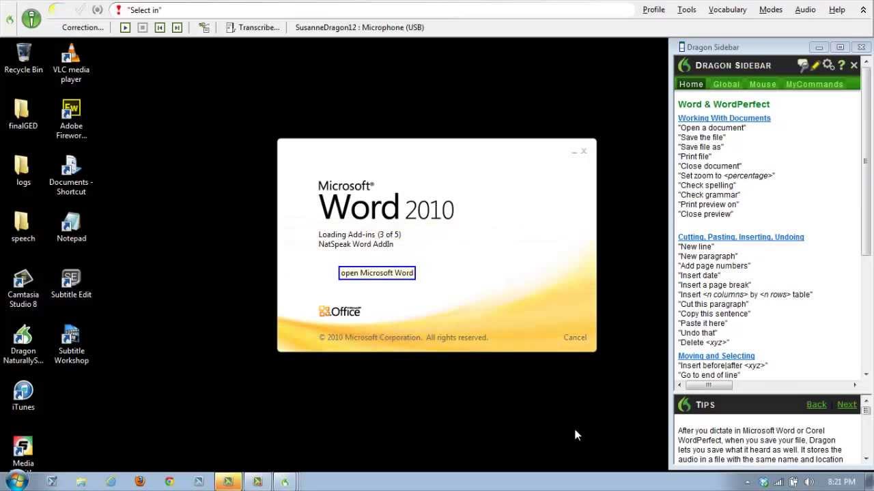The image size is (874, 491).
Task: Click the Recycle Bin desktop icon
Action: point(23,59)
